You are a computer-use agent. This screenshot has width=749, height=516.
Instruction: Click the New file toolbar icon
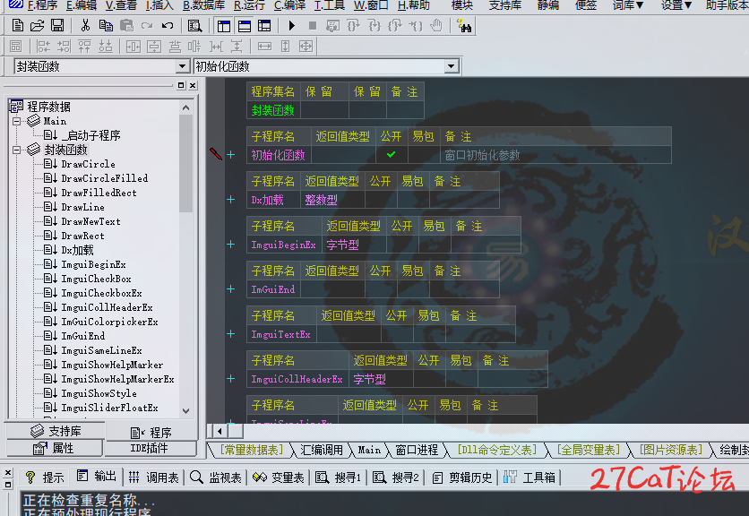click(18, 25)
